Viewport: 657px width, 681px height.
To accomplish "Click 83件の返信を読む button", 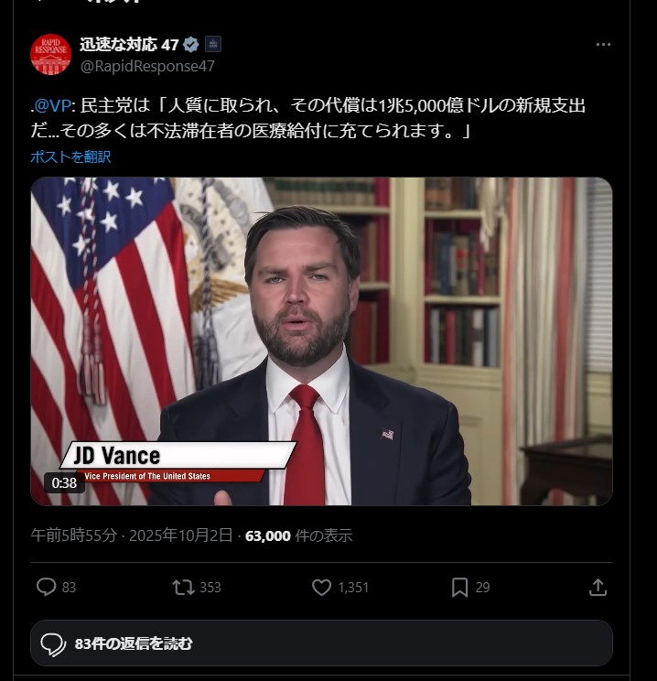I will click(x=321, y=643).
